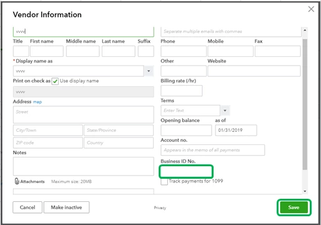
Task: Click the scrollbar up arrow
Action: pyautogui.click(x=305, y=30)
